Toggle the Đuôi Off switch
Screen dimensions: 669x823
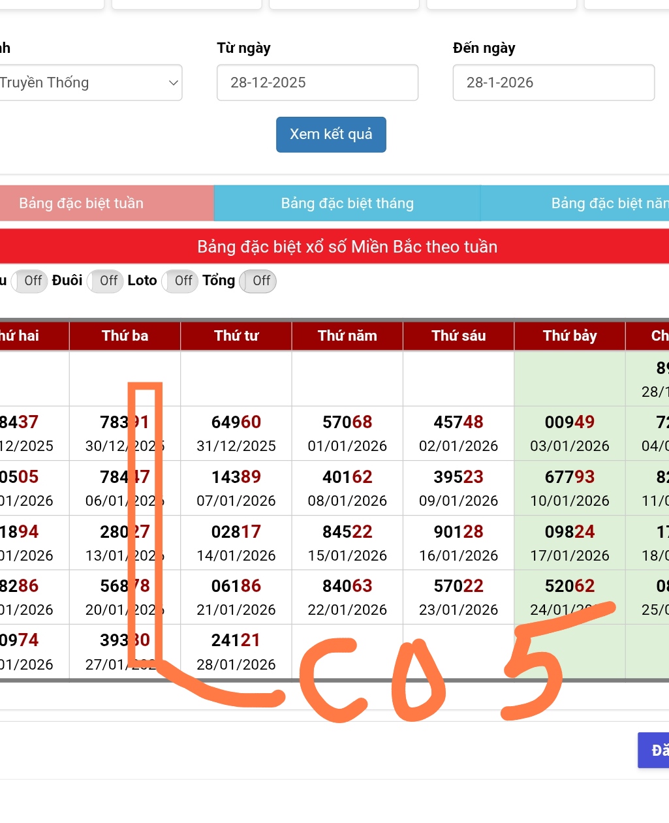click(105, 281)
